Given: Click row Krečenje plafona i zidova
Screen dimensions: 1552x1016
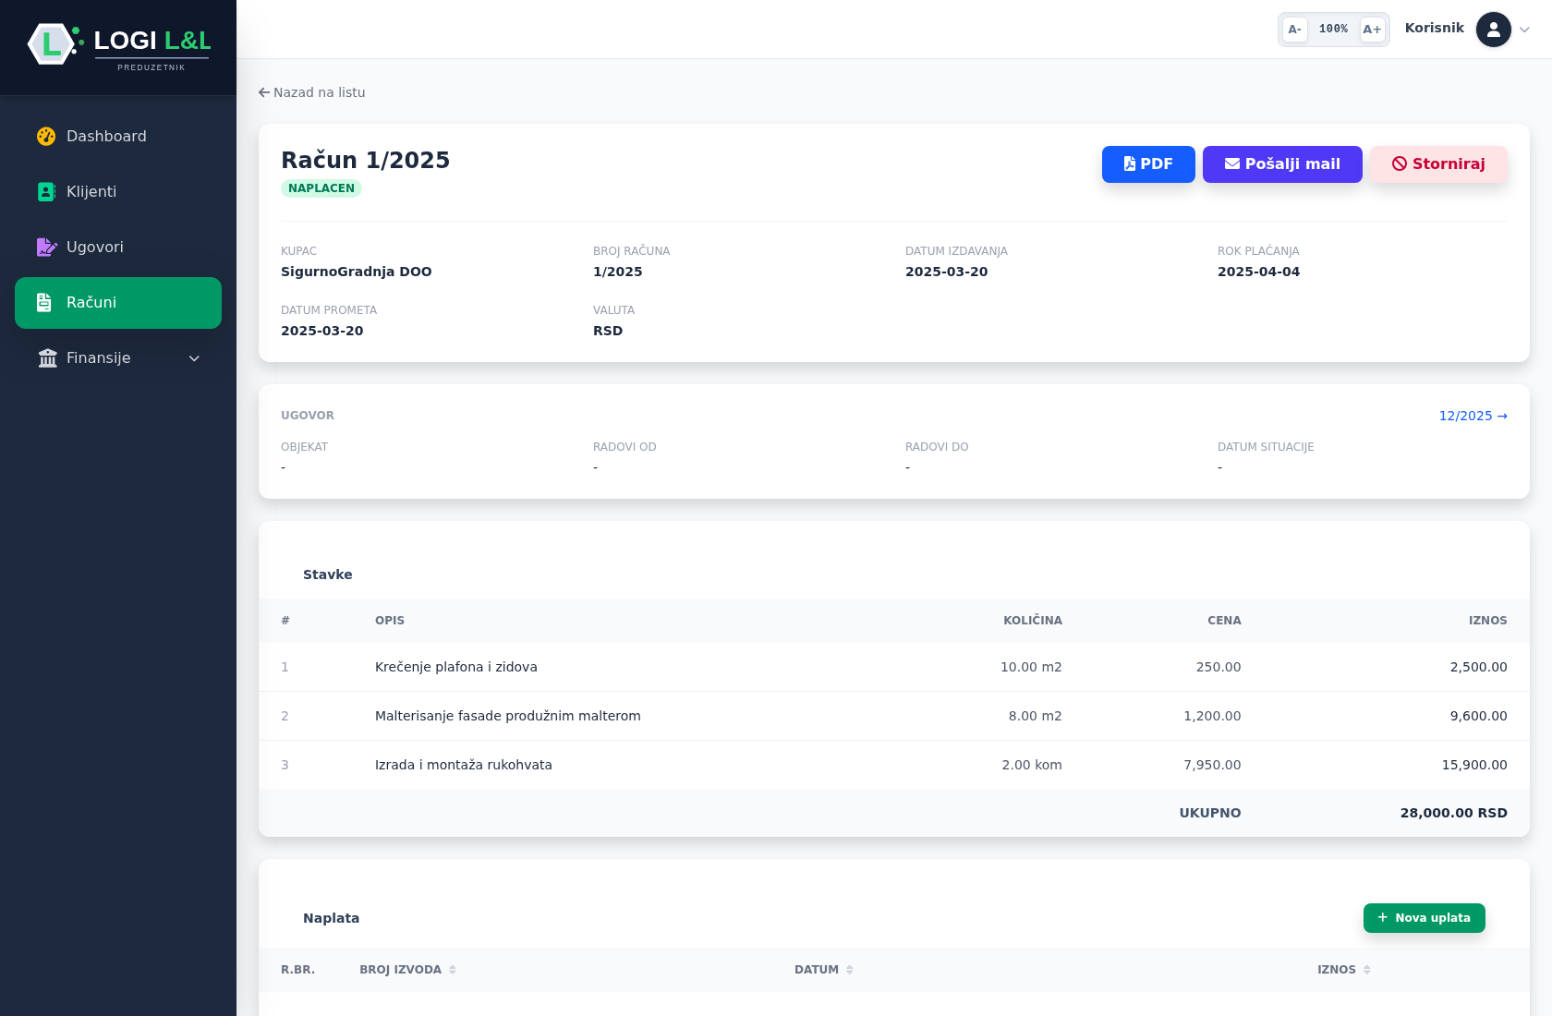Looking at the screenshot, I should tap(894, 667).
